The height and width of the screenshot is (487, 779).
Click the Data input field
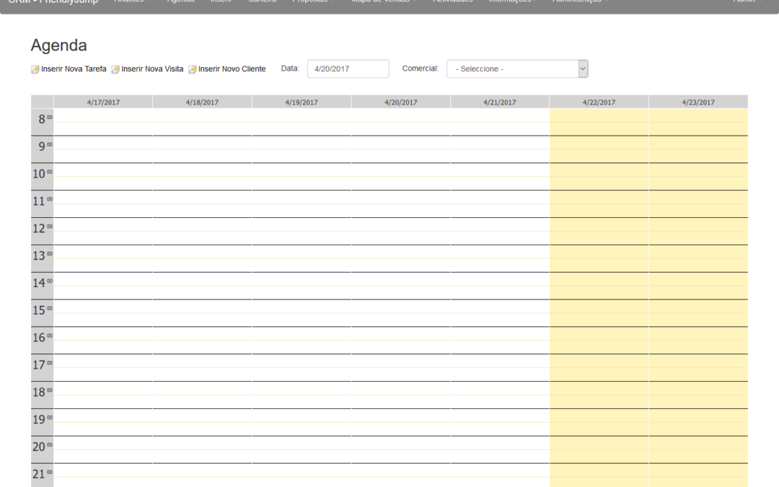coord(348,69)
